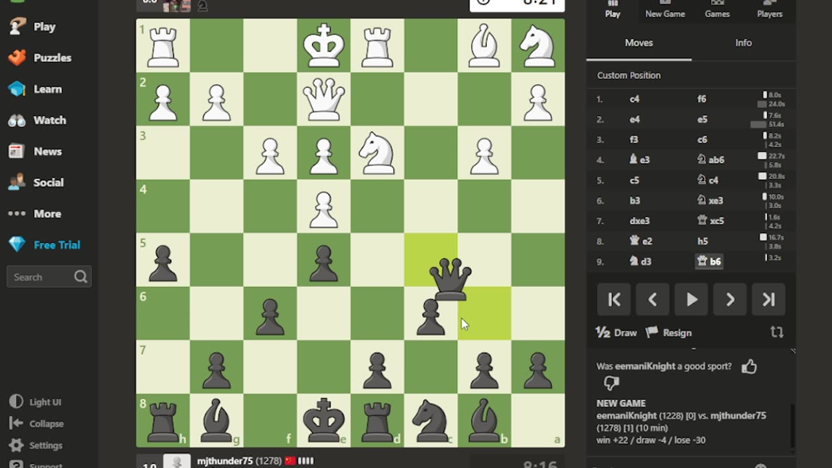Select move 5. c5 in the move list
Viewport: 832px width, 468px height.
pos(634,180)
